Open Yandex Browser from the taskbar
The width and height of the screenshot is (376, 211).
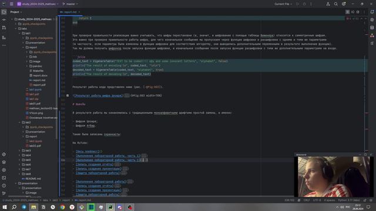[72, 207]
